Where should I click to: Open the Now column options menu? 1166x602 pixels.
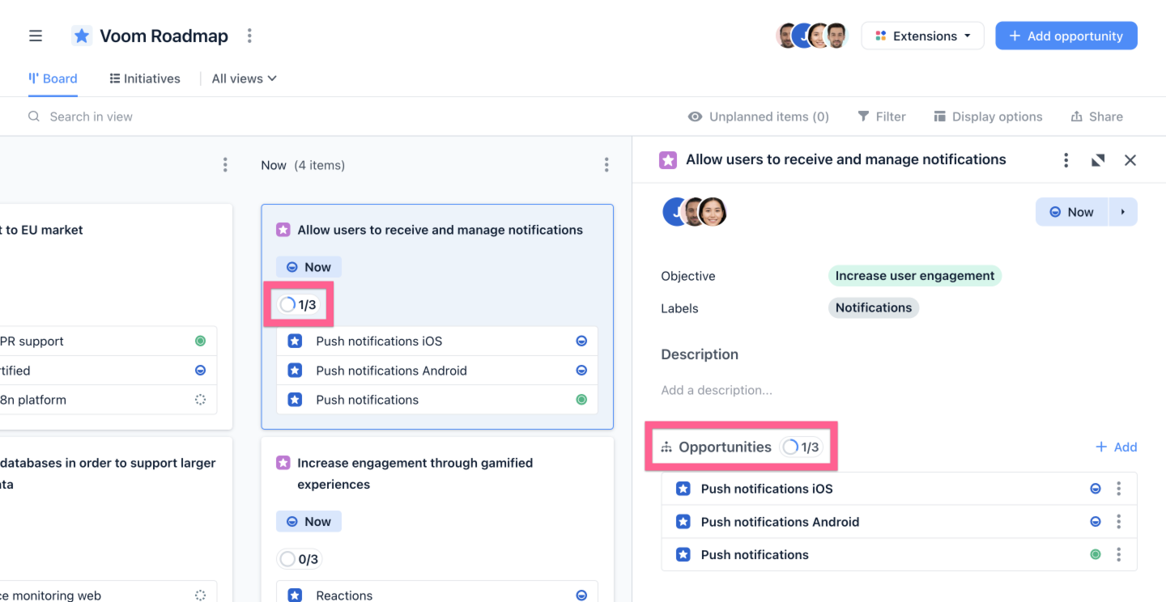point(606,165)
